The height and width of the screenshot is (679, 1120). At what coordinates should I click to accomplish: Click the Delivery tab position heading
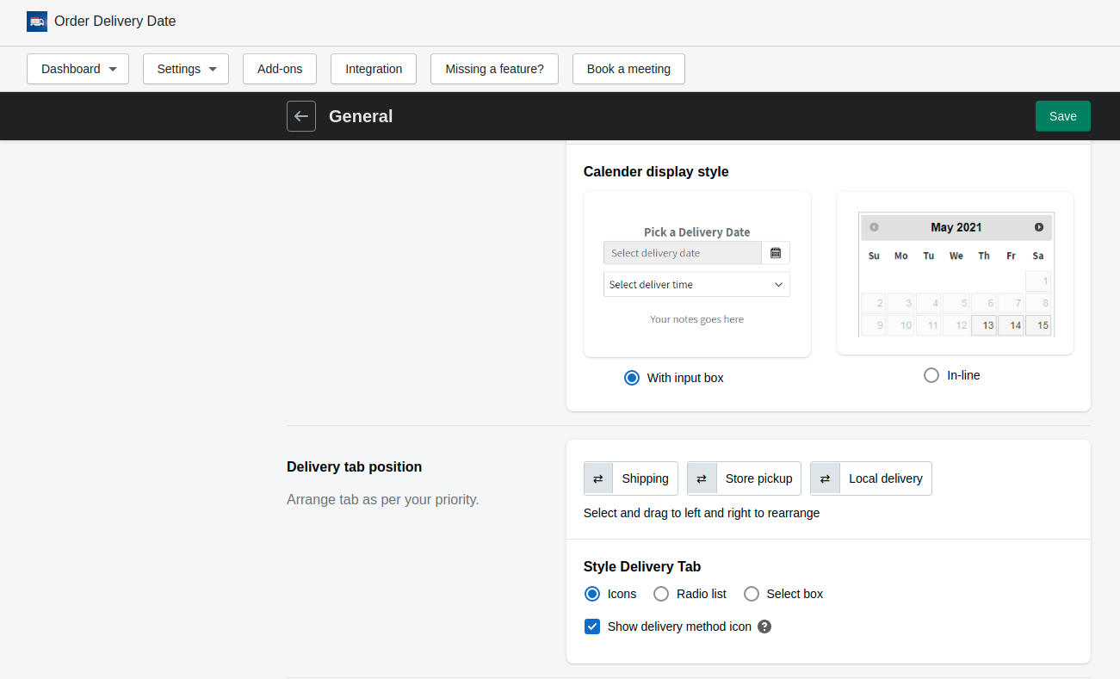pyautogui.click(x=355, y=466)
